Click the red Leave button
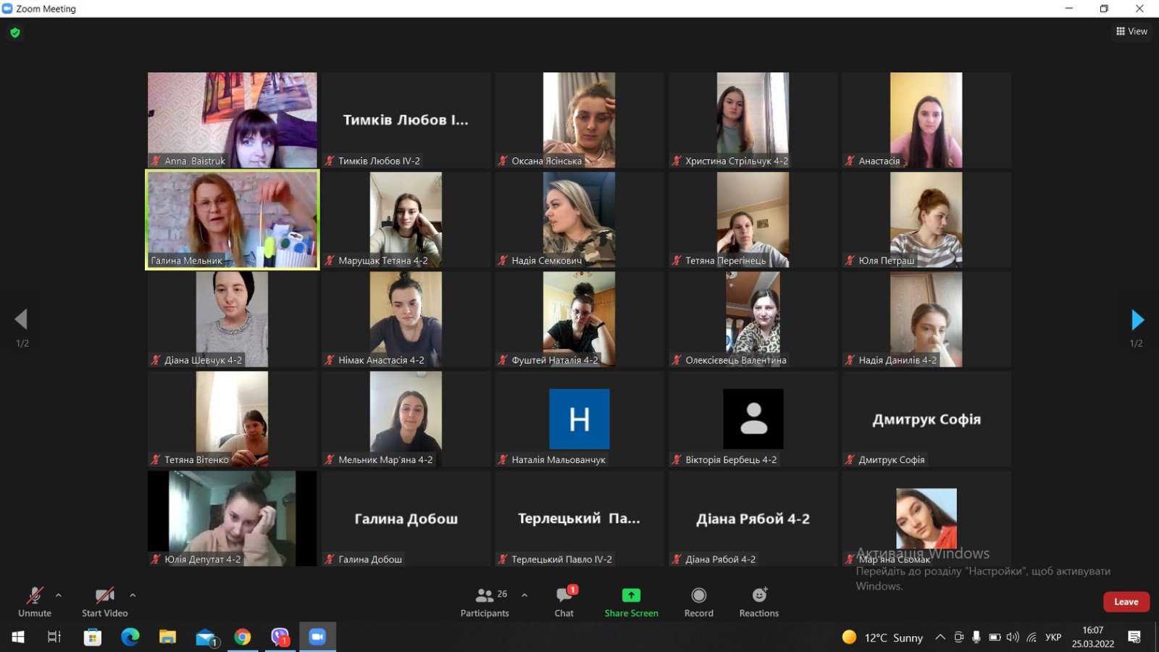Image resolution: width=1159 pixels, height=652 pixels. click(1126, 602)
